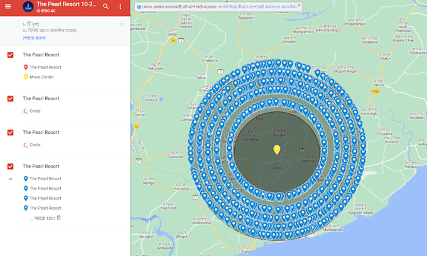Click the map title The Pearl Resort 10-2...

tap(67, 4)
